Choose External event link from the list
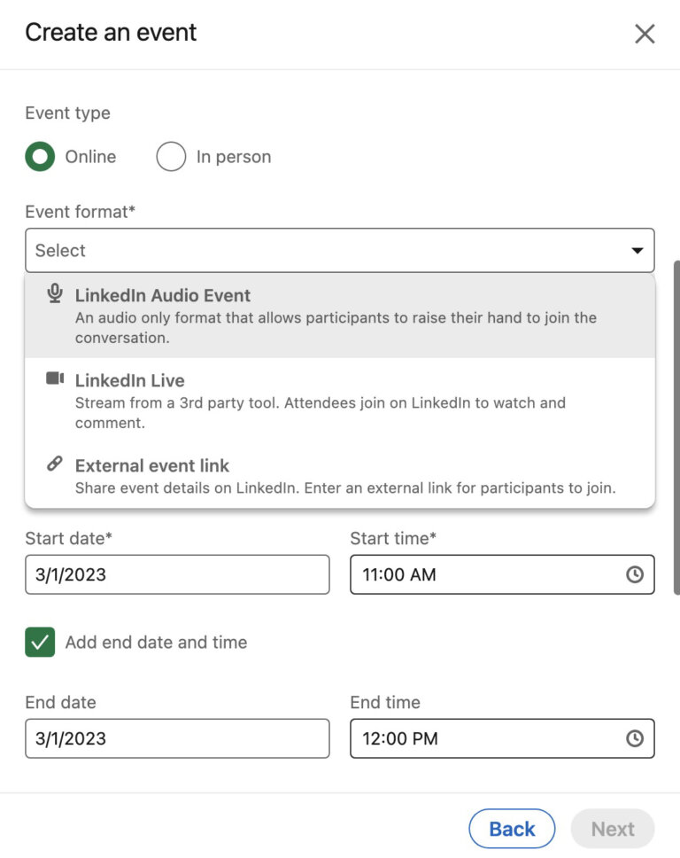Viewport: 680px width, 858px height. pos(154,465)
